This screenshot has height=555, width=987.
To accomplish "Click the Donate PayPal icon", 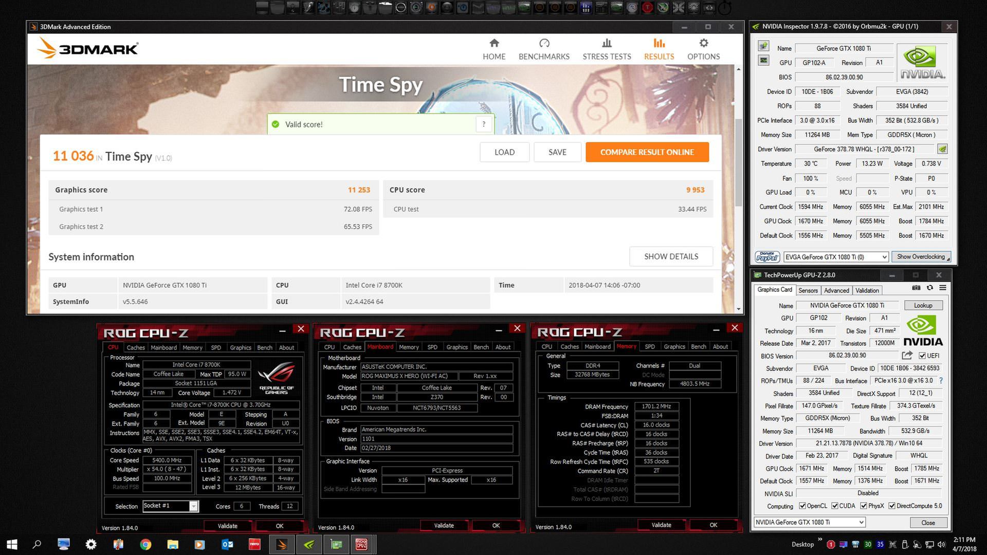I will point(767,256).
